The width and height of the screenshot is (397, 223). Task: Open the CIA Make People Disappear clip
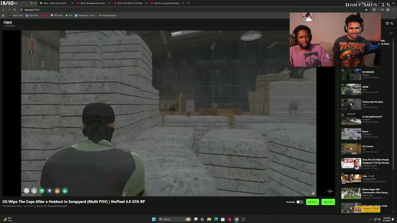[x=366, y=164]
